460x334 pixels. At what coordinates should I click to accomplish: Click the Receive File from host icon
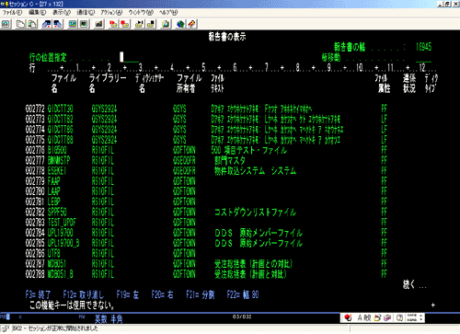pyautogui.click(x=58, y=24)
